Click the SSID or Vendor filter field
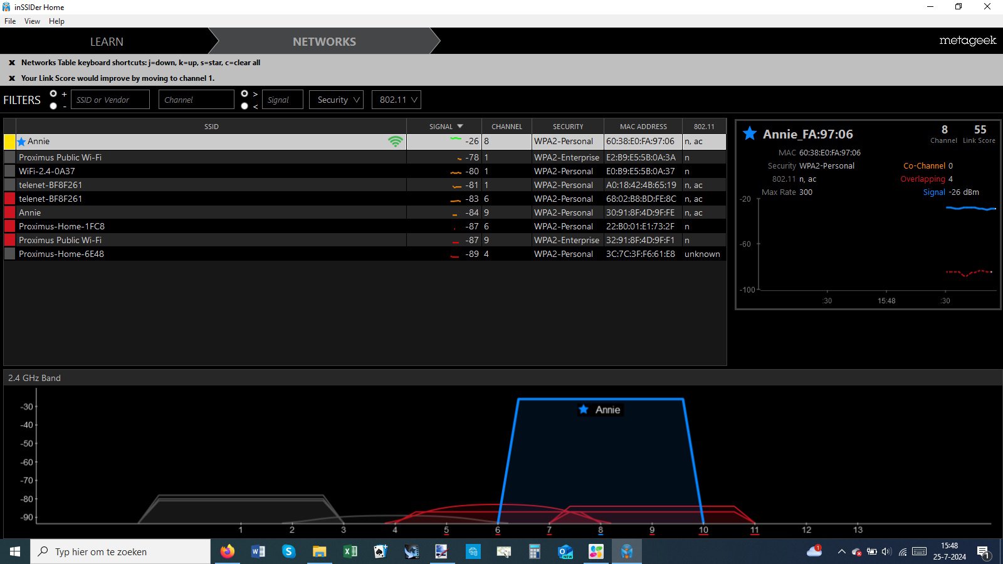 click(x=110, y=100)
